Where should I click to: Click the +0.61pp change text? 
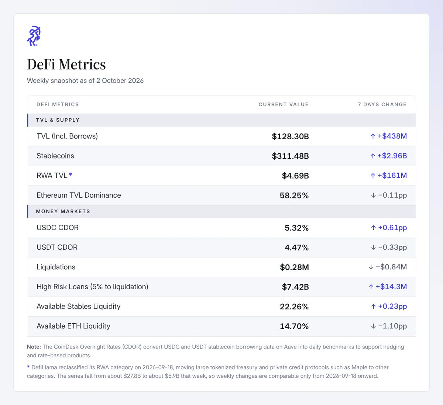point(392,228)
